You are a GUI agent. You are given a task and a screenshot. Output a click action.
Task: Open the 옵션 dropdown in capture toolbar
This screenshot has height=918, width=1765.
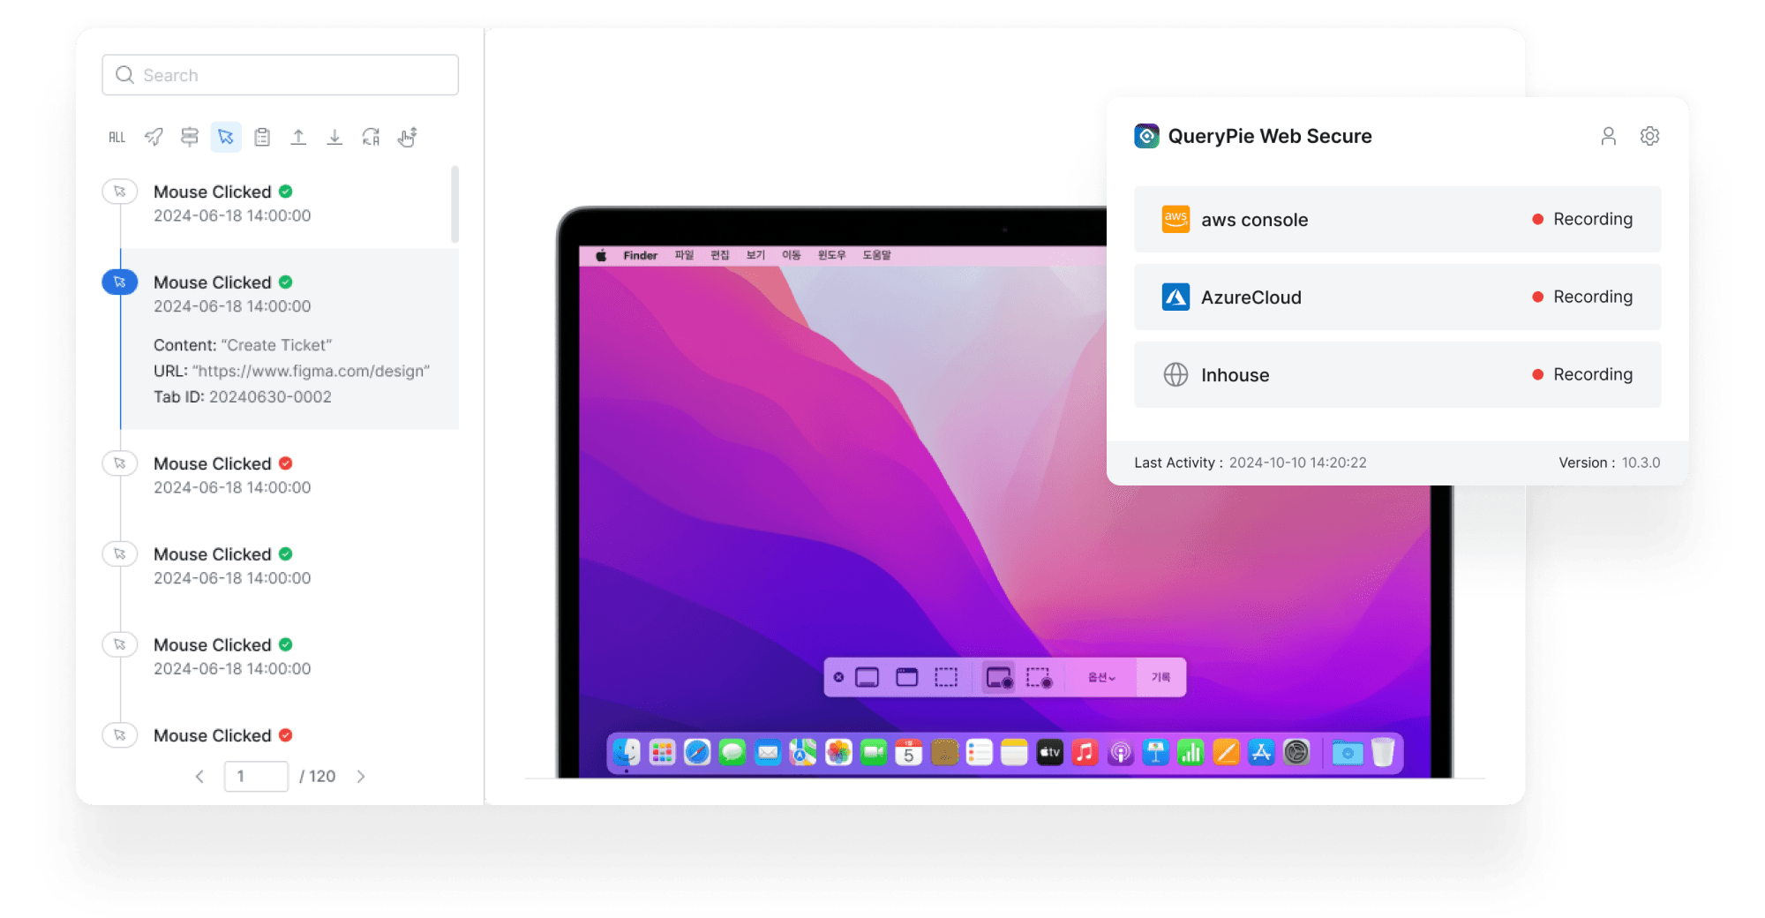click(1101, 677)
